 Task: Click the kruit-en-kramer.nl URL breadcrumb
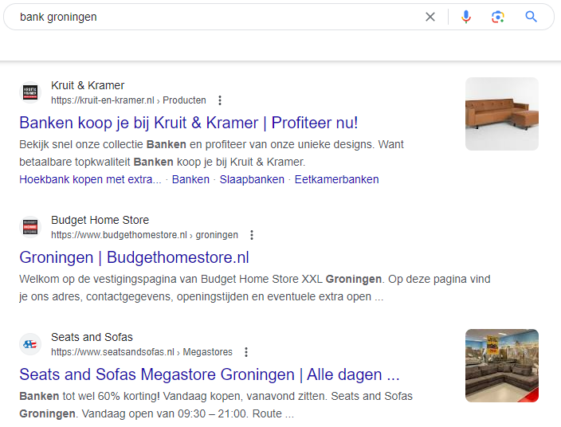coord(128,100)
